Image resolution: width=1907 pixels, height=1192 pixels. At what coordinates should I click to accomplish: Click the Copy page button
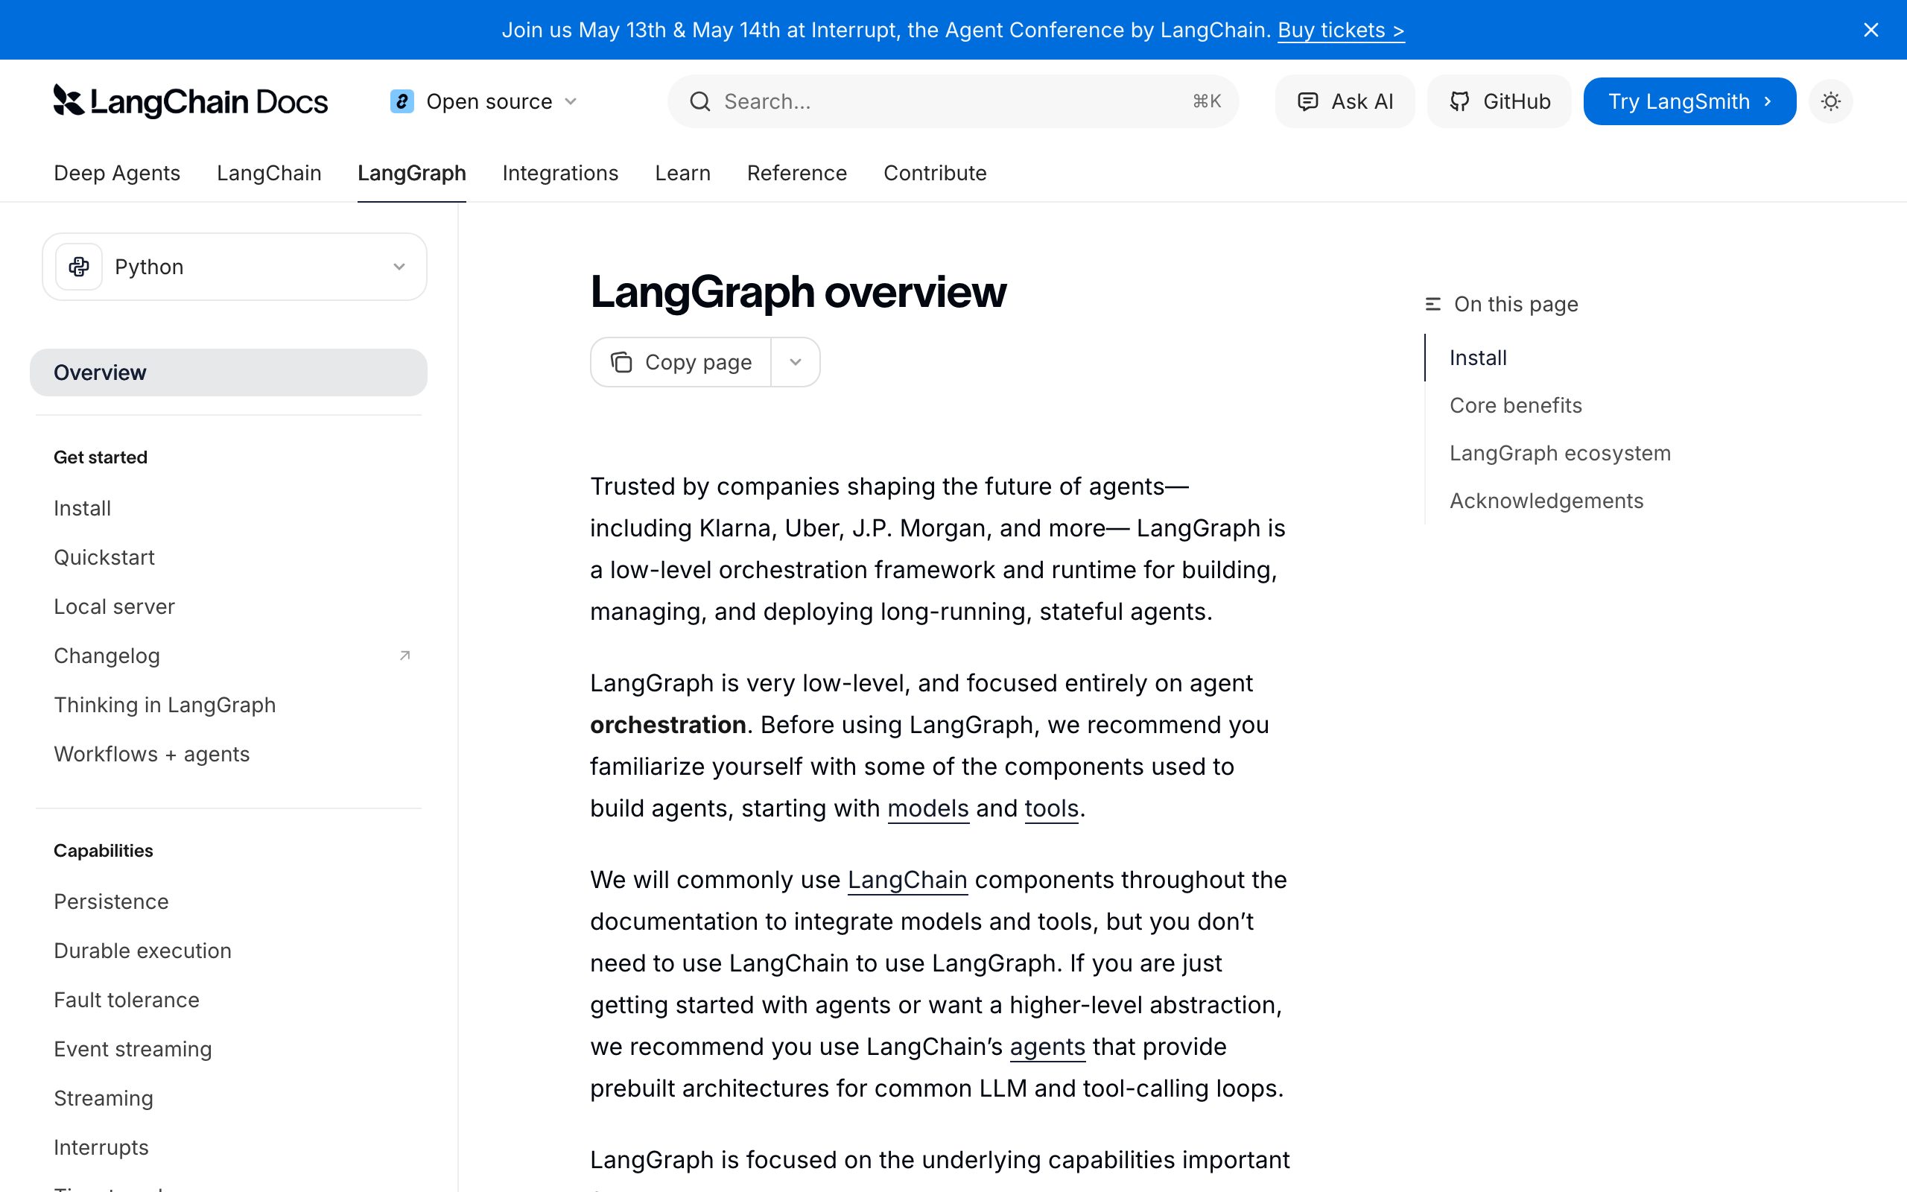click(681, 362)
